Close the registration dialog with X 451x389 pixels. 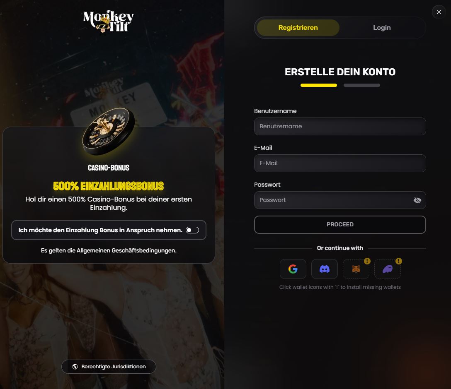439,12
